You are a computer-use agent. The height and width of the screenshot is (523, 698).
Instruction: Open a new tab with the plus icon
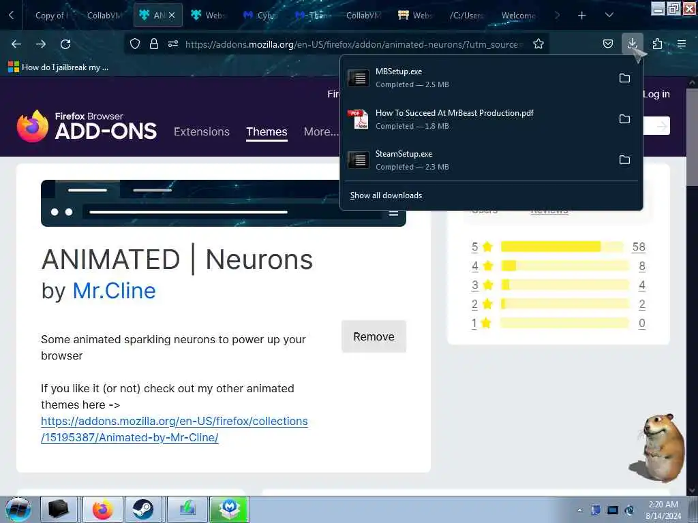(582, 16)
